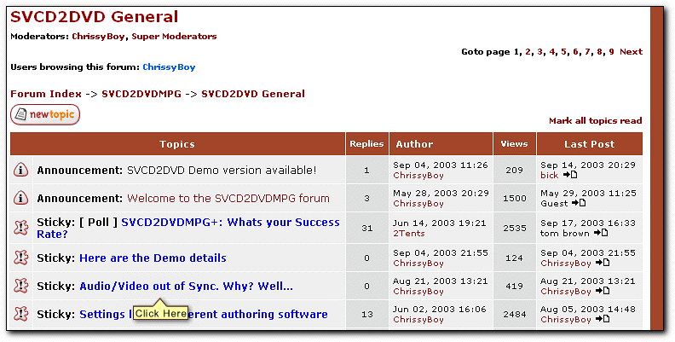Image resolution: width=675 pixels, height=342 pixels.
Task: Open SVCD2DVD Demo version available announcement
Action: (222, 170)
